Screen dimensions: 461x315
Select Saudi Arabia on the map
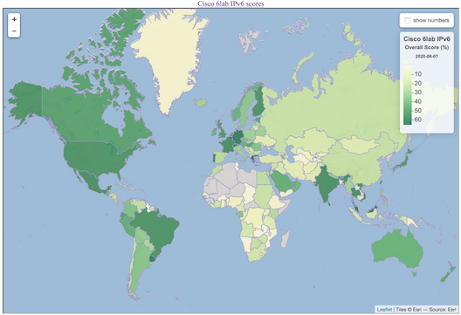(282, 181)
